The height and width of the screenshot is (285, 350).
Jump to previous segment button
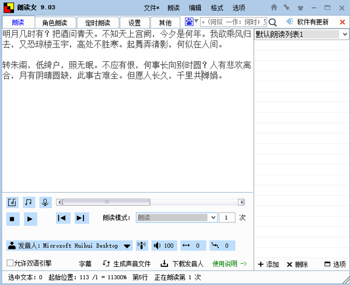coord(63,218)
